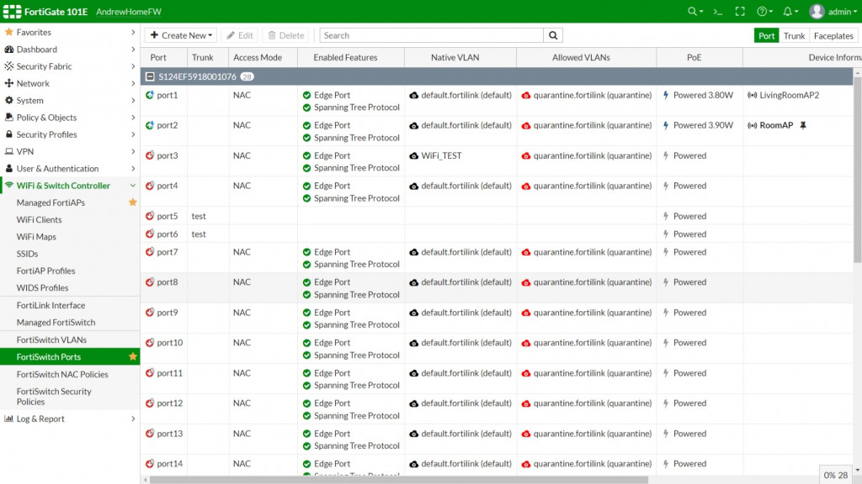Select the port5 row trunk 'test'
Viewport: 862px width, 484px height.
[199, 216]
